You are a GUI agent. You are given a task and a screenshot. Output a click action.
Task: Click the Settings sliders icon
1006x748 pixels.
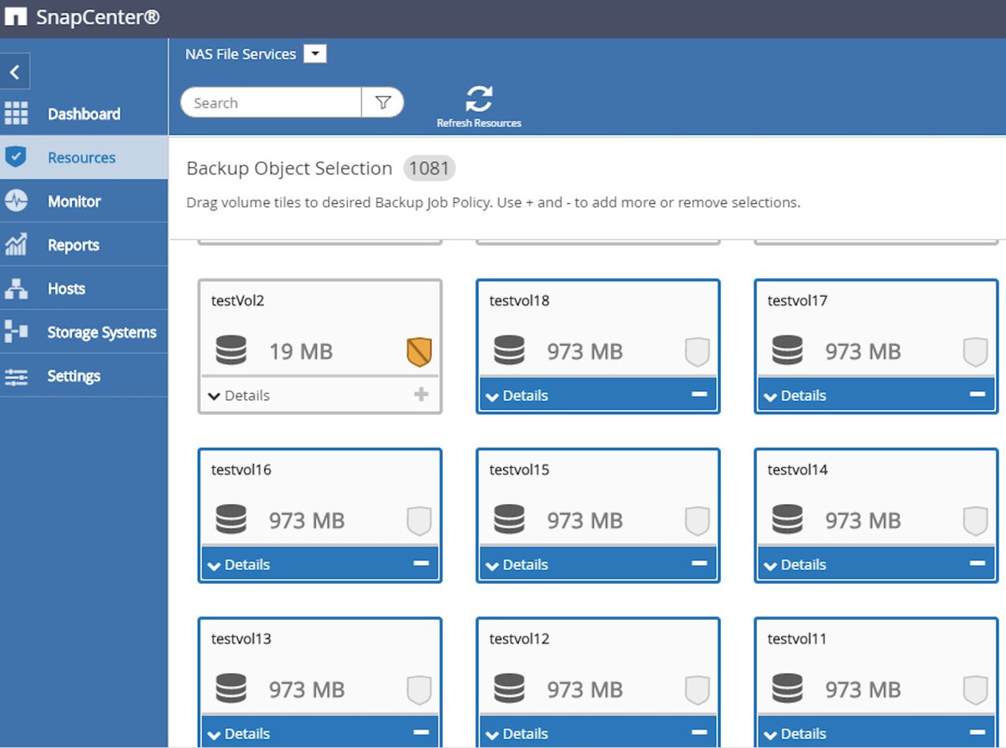16,377
